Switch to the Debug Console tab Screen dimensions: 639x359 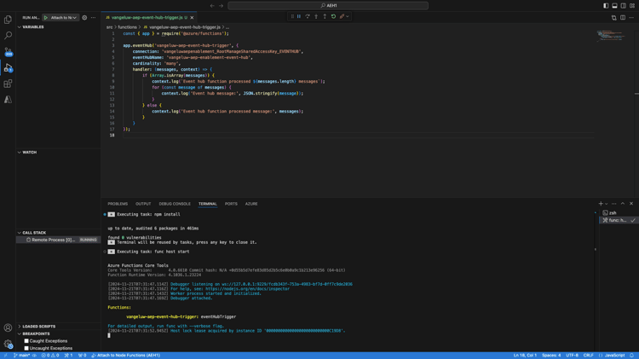coord(175,204)
